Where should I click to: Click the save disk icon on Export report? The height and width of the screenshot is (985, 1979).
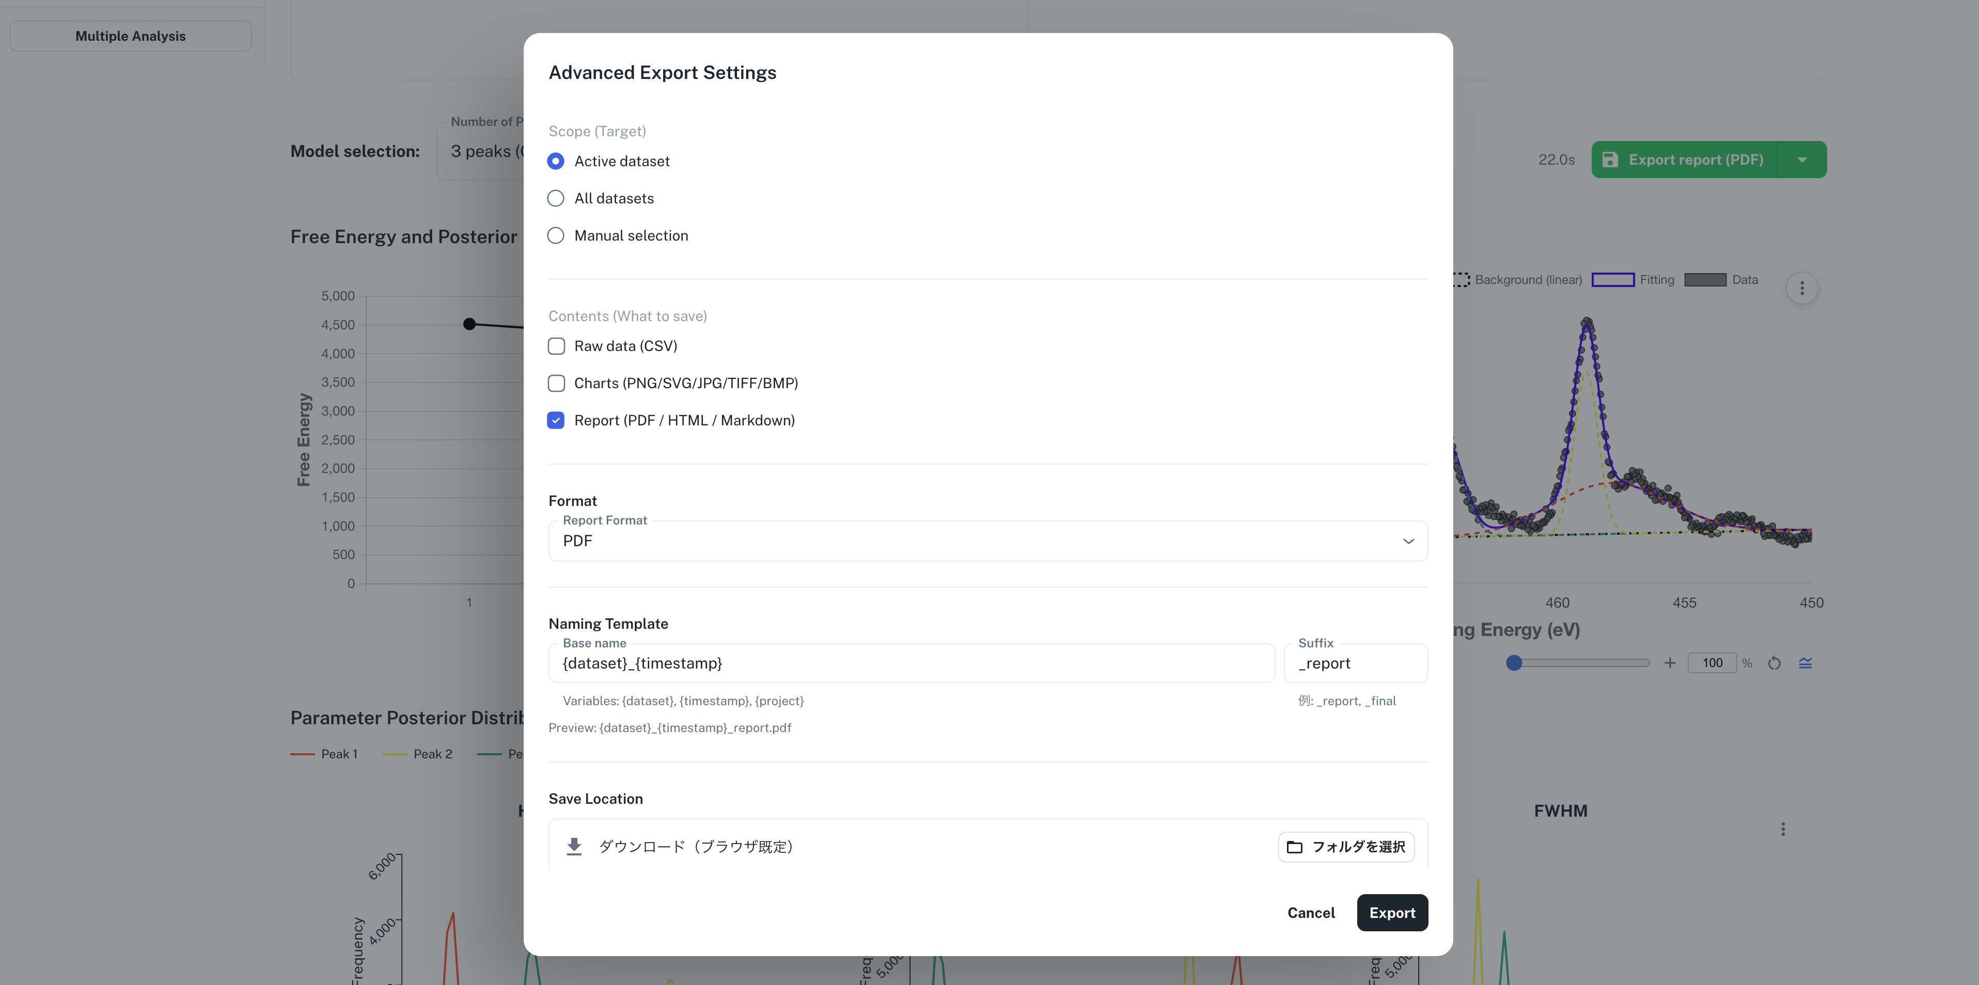pyautogui.click(x=1610, y=160)
